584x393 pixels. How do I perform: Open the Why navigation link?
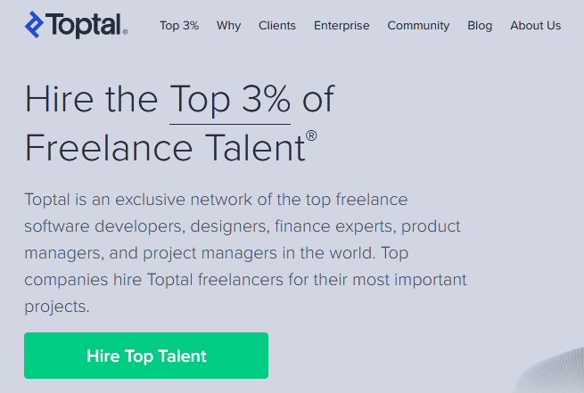click(228, 26)
